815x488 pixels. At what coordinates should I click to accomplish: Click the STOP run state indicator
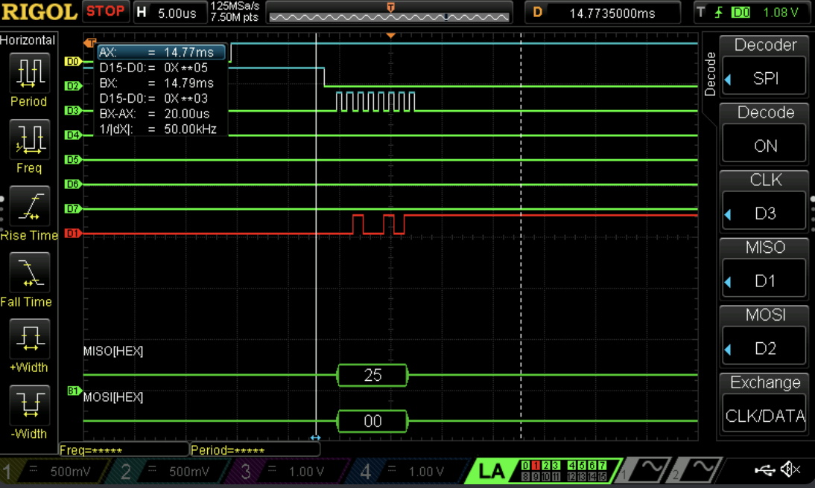(106, 11)
